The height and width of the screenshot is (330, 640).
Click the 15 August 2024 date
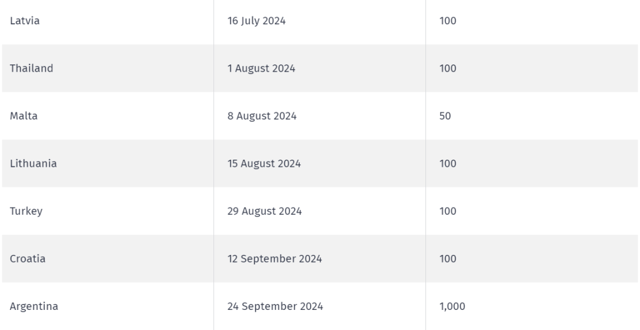264,164
